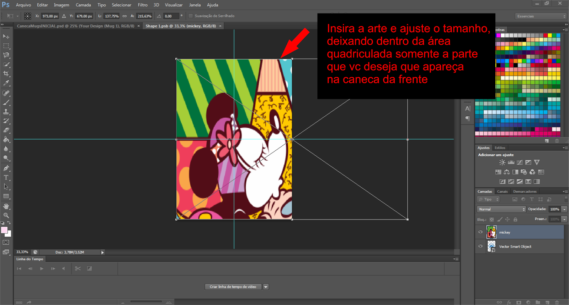Select the Zoom tool in toolbox
Screen dimensions: 569x305
click(x=6, y=215)
